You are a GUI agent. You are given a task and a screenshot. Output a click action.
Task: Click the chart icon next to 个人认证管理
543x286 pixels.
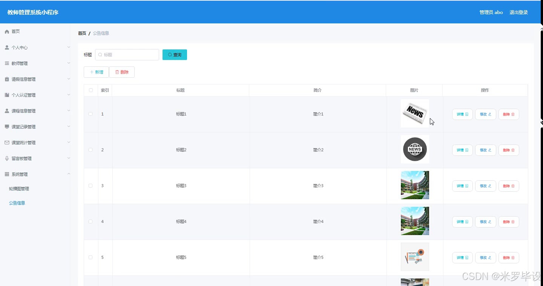click(x=7, y=95)
